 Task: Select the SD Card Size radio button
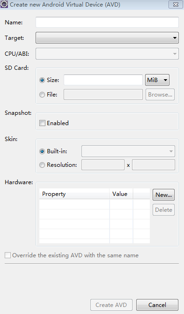[x=42, y=80]
